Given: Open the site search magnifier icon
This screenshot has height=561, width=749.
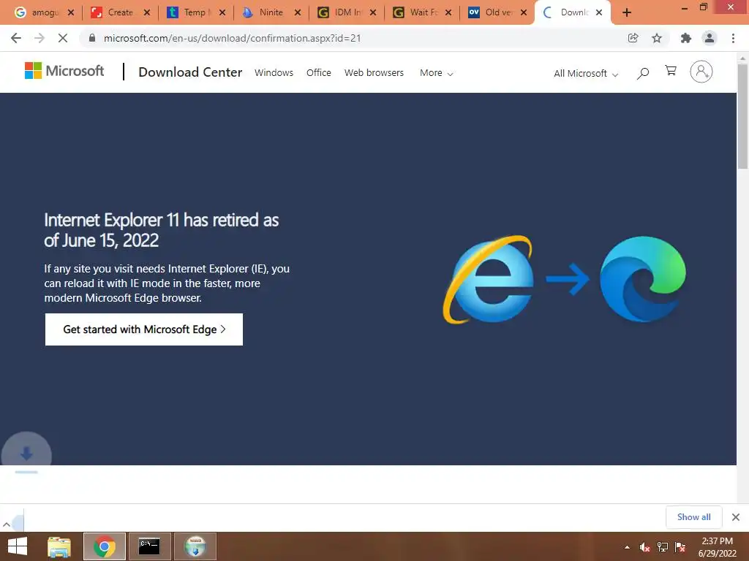Looking at the screenshot, I should [x=643, y=73].
